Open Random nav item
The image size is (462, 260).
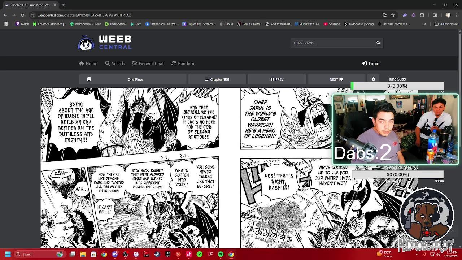pos(183,64)
